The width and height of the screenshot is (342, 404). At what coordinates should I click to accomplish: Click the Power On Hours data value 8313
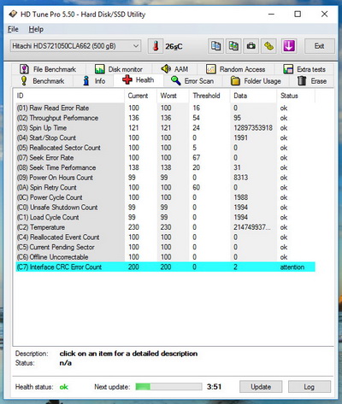(241, 178)
